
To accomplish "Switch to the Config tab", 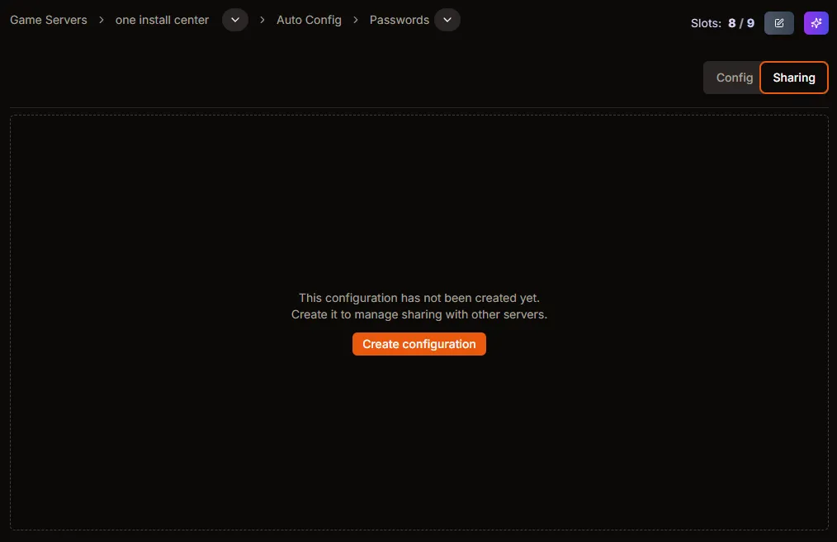I will tap(733, 78).
